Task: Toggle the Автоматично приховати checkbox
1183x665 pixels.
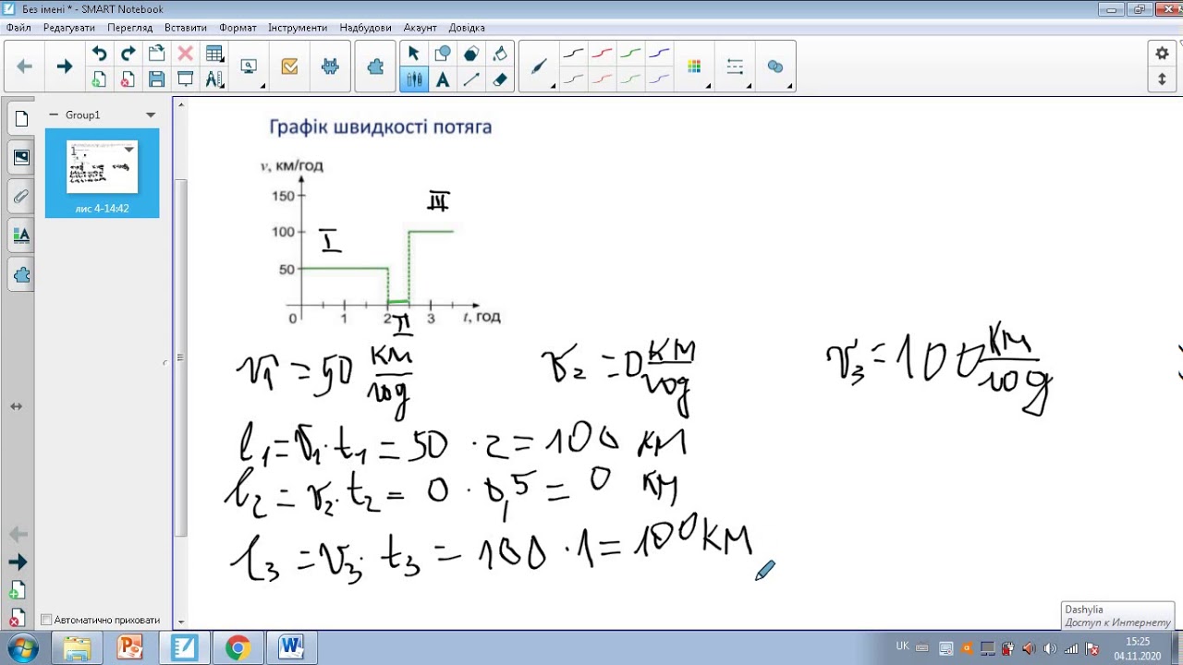Action: (46, 620)
